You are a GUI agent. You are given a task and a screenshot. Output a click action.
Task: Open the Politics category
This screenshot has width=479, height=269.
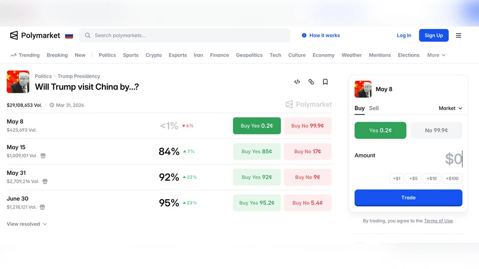tap(107, 55)
